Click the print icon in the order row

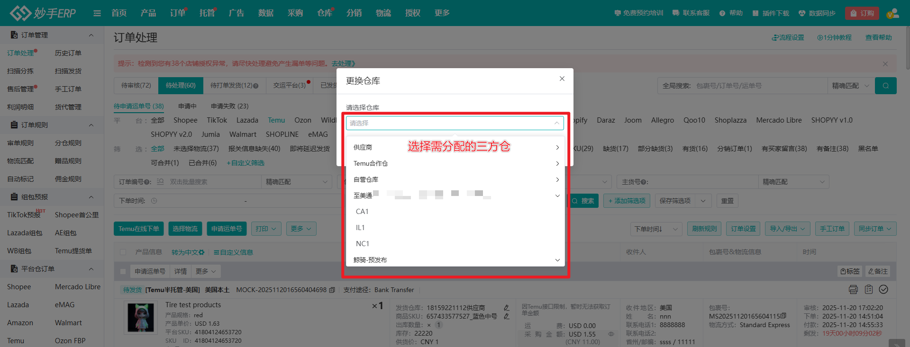tap(853, 289)
